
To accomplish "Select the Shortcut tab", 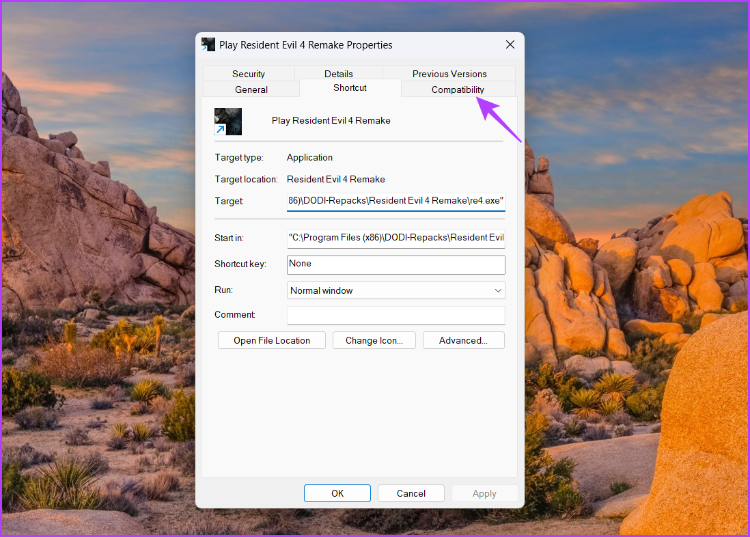I will [349, 87].
